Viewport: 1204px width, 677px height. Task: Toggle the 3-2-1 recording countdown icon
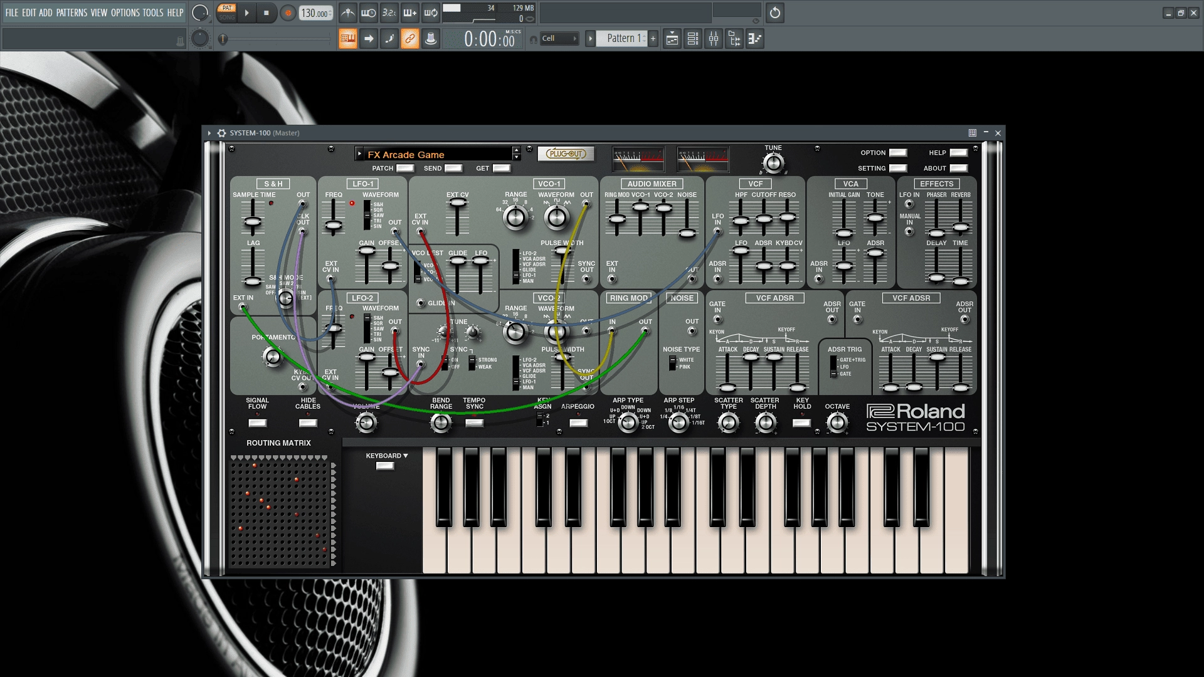coord(389,13)
